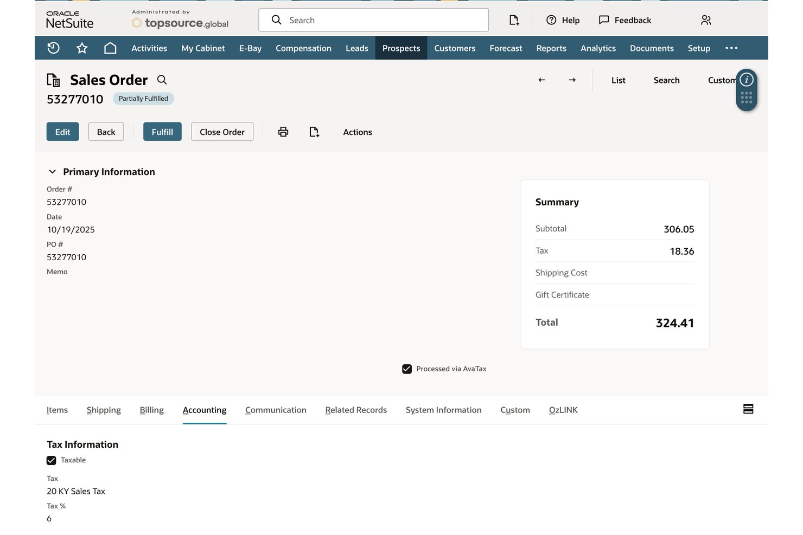Open the E-Bay menu

pyautogui.click(x=250, y=48)
